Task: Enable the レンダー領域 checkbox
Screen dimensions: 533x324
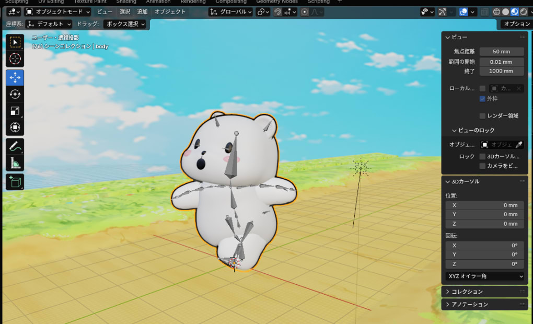Action: pos(482,115)
